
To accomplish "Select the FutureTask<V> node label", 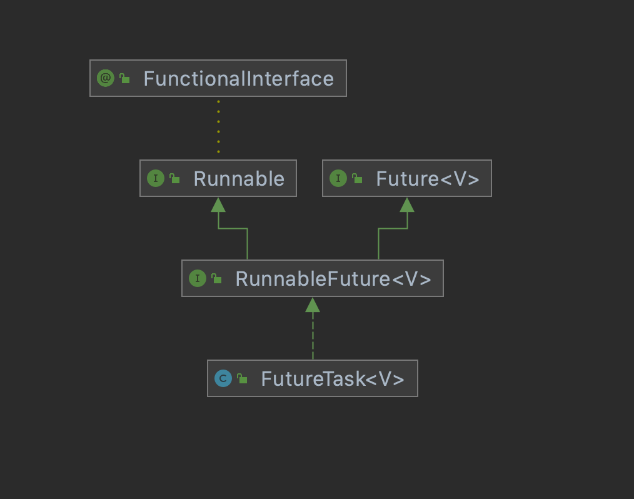I will tap(333, 379).
